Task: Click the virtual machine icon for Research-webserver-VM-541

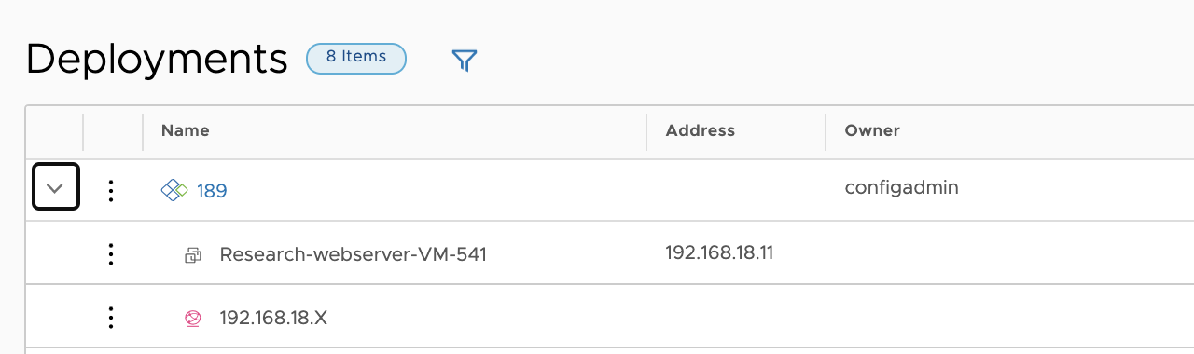Action: click(x=193, y=254)
